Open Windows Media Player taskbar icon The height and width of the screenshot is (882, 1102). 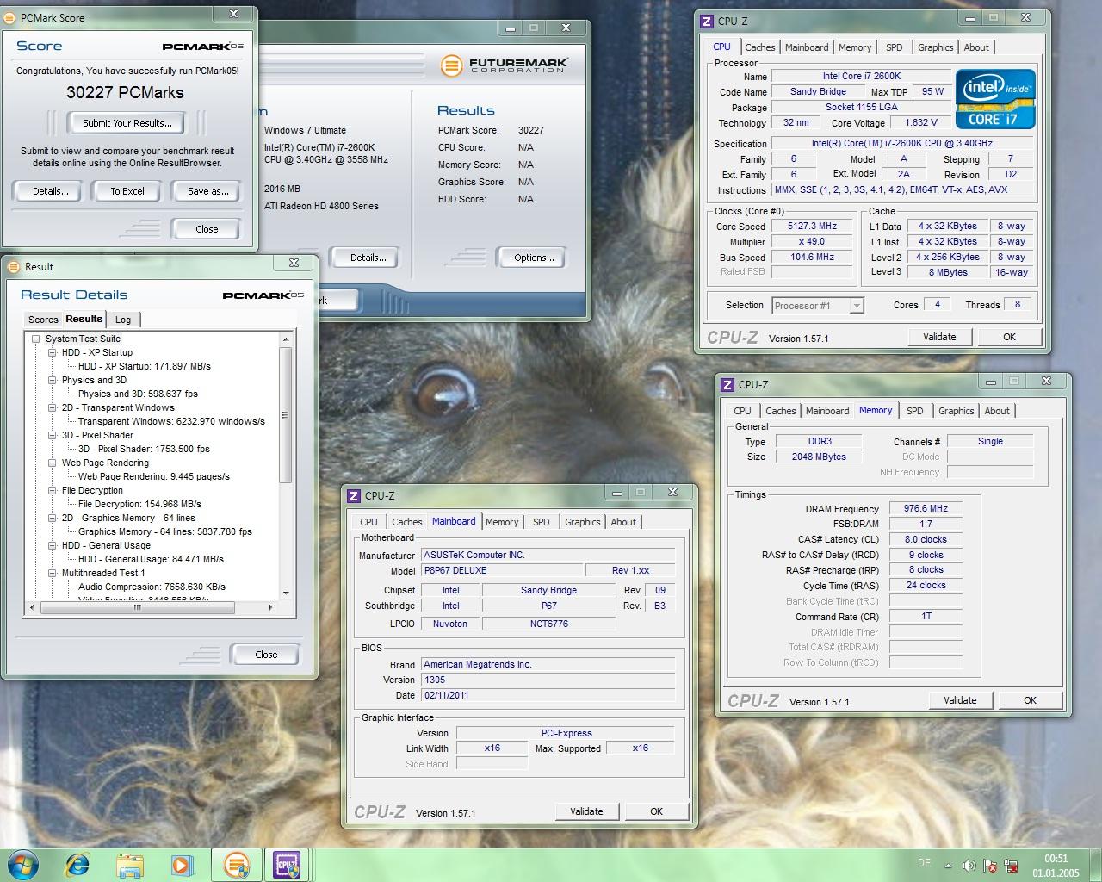tap(182, 865)
